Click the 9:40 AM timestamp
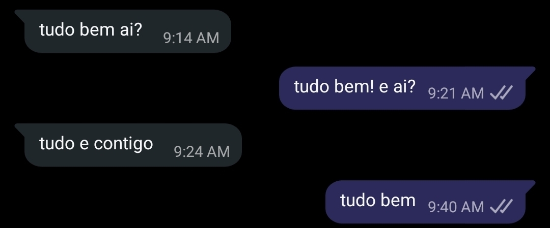 pyautogui.click(x=456, y=207)
